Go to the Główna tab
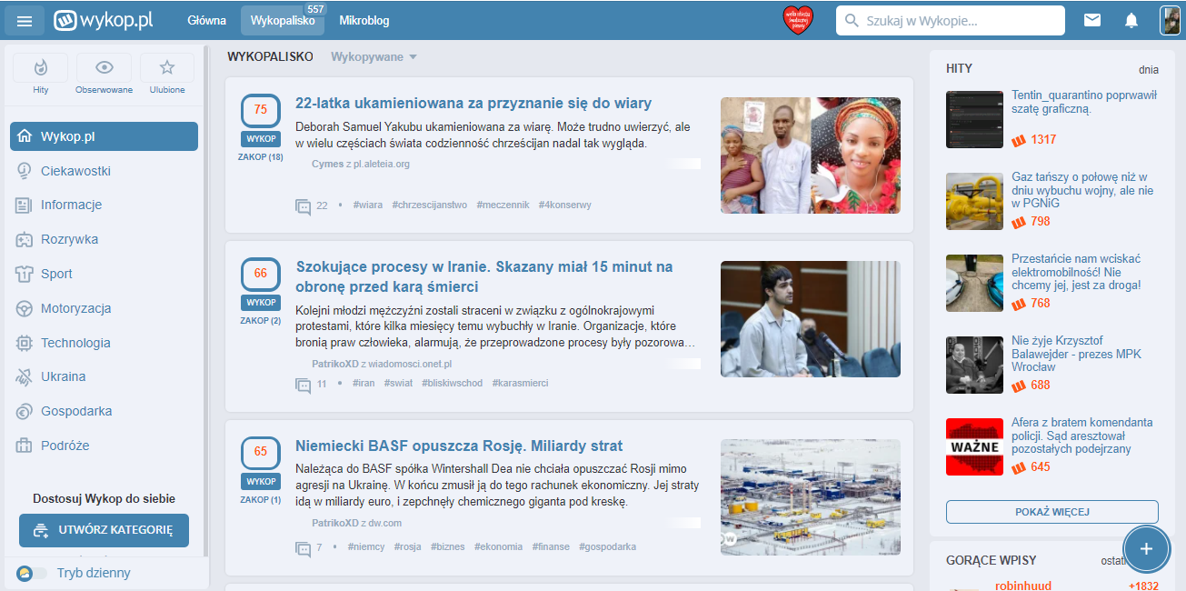The width and height of the screenshot is (1186, 591). click(206, 20)
